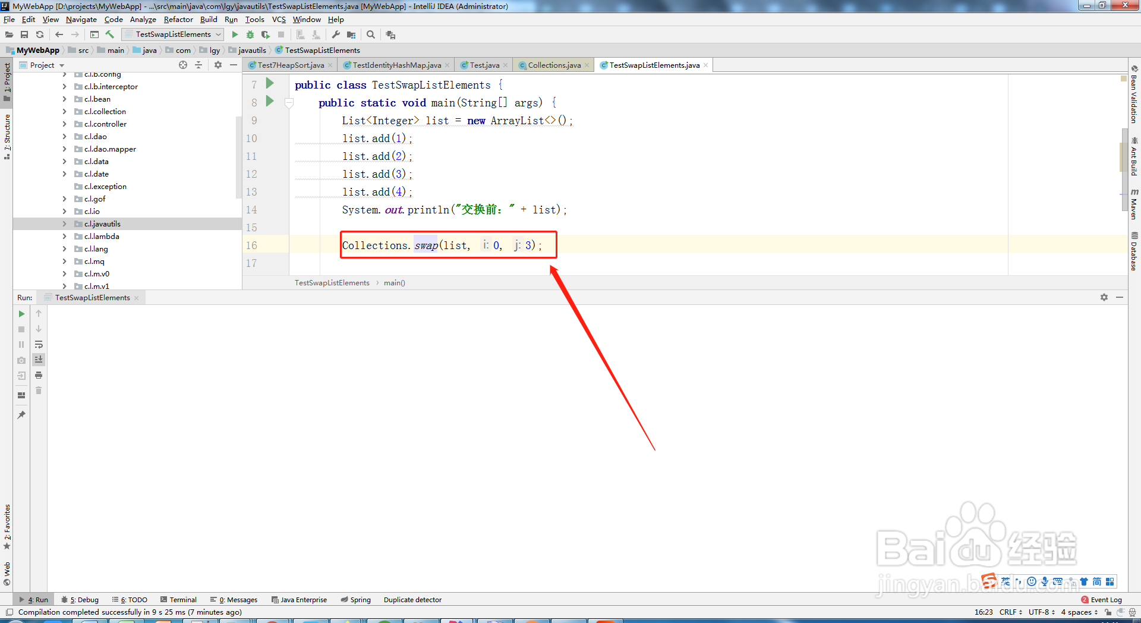
Task: Toggle the 2: Favorites tool window stripe
Action: pyautogui.click(x=7, y=527)
